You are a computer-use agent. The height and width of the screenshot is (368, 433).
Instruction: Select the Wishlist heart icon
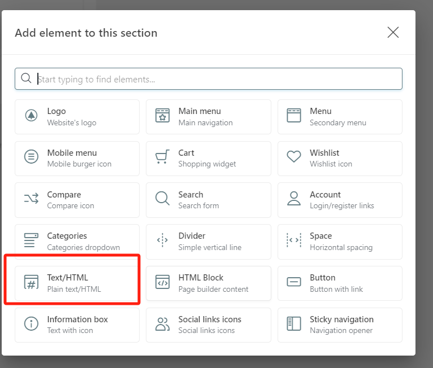point(294,157)
